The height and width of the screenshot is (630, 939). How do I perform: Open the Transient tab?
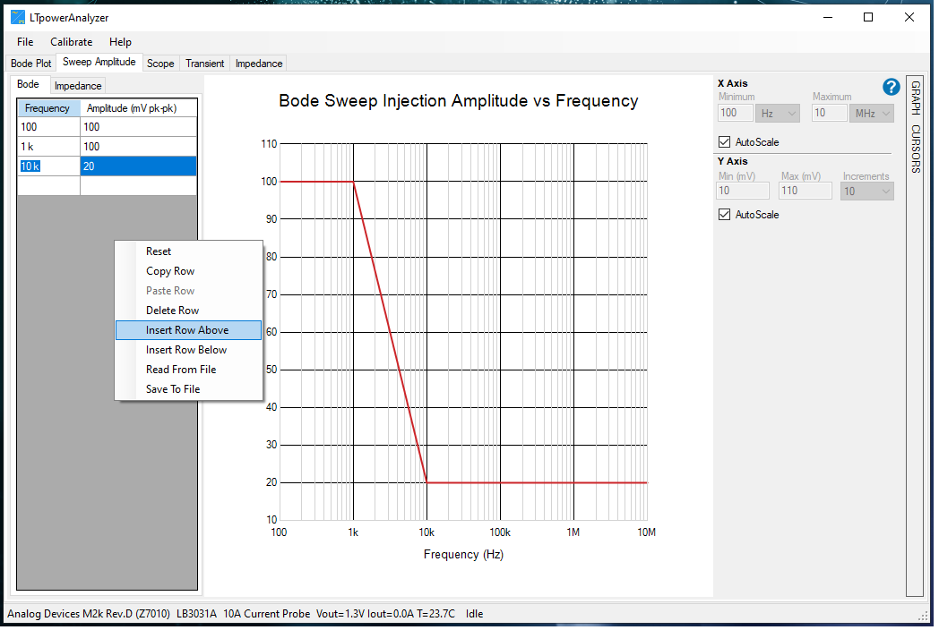[x=204, y=64]
